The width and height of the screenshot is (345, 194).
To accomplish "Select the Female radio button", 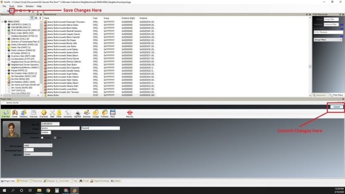I will click(x=42, y=137).
